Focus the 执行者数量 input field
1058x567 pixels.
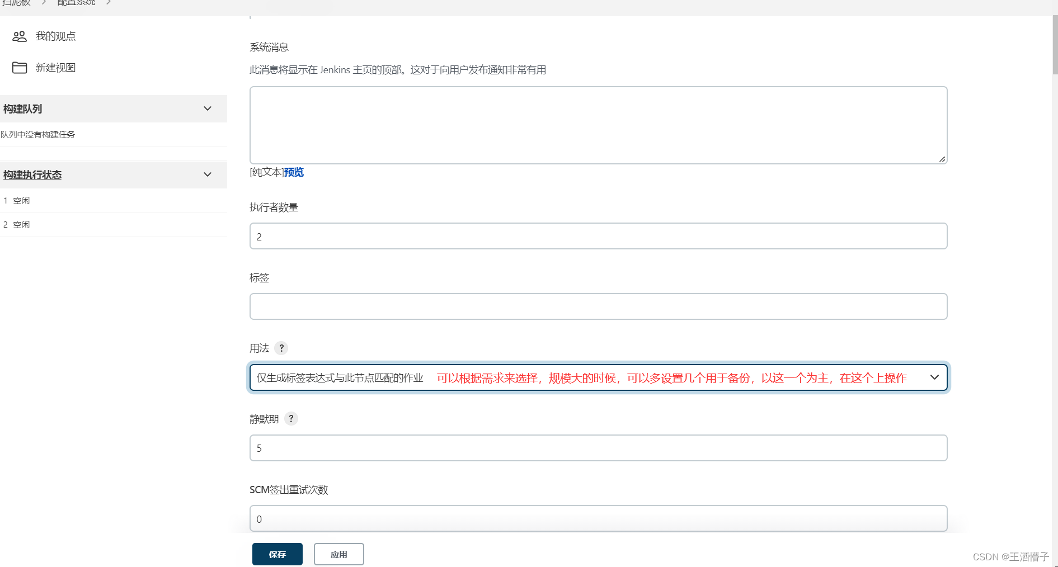coord(598,236)
